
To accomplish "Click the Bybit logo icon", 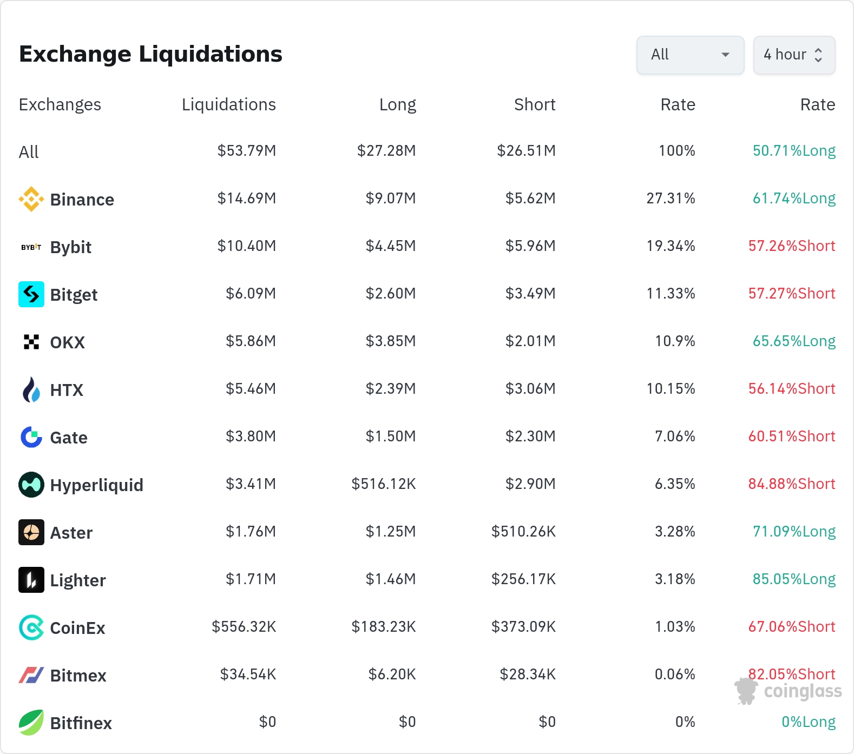I will click(x=31, y=247).
